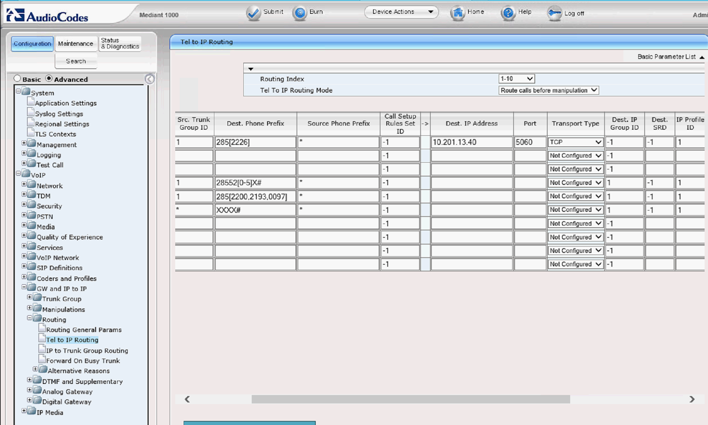
Task: Expand the Management tree node
Action: (x=24, y=143)
